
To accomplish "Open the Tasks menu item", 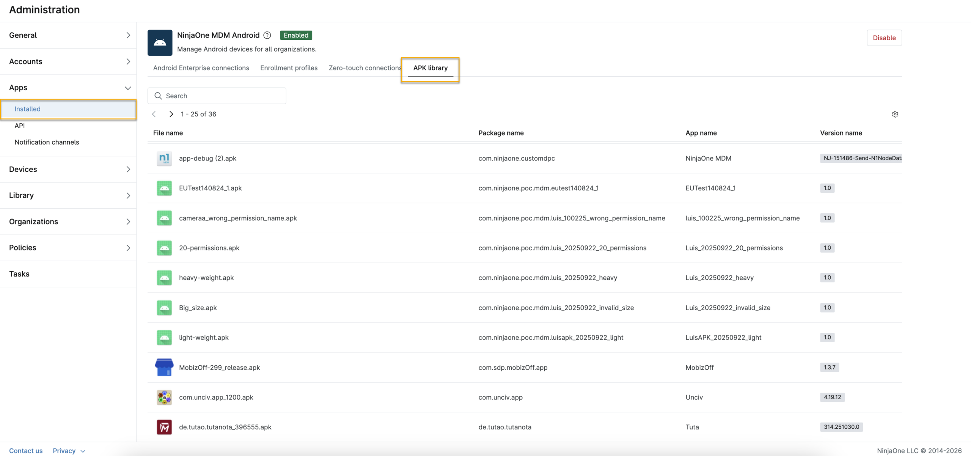I will click(x=19, y=274).
